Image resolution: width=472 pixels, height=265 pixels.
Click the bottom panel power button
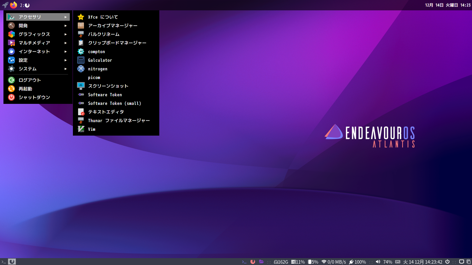coord(447,262)
